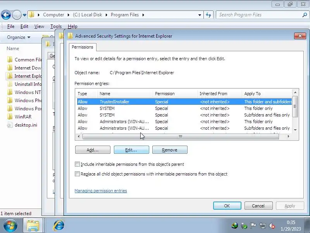Click the address bar folder icon
Image resolution: width=310 pixels, height=233 pixels.
pyautogui.click(x=32, y=15)
